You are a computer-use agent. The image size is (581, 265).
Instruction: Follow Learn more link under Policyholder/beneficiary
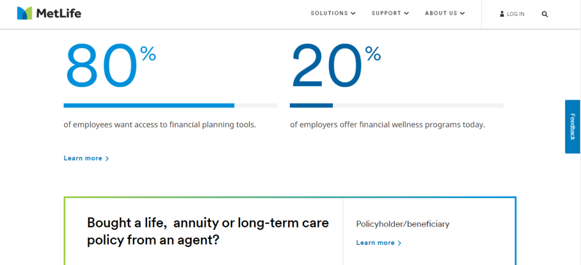pyautogui.click(x=378, y=243)
